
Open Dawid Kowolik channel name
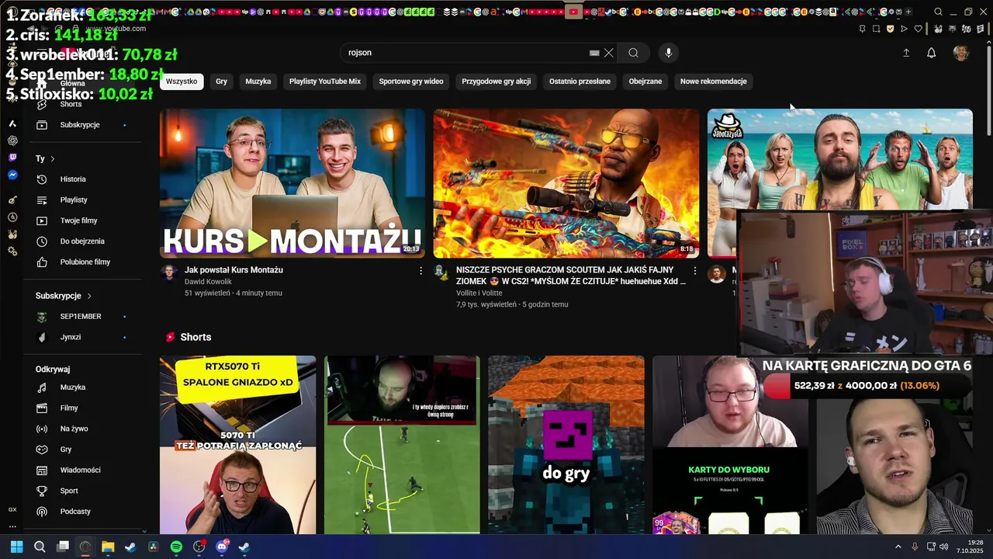click(x=208, y=282)
